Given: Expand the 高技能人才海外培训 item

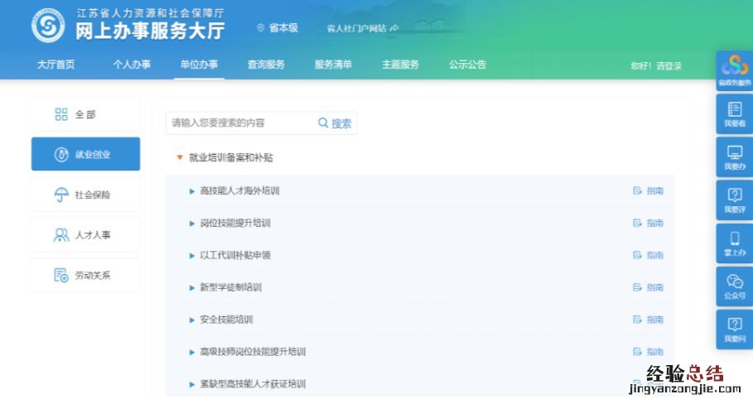Looking at the screenshot, I should tap(191, 191).
